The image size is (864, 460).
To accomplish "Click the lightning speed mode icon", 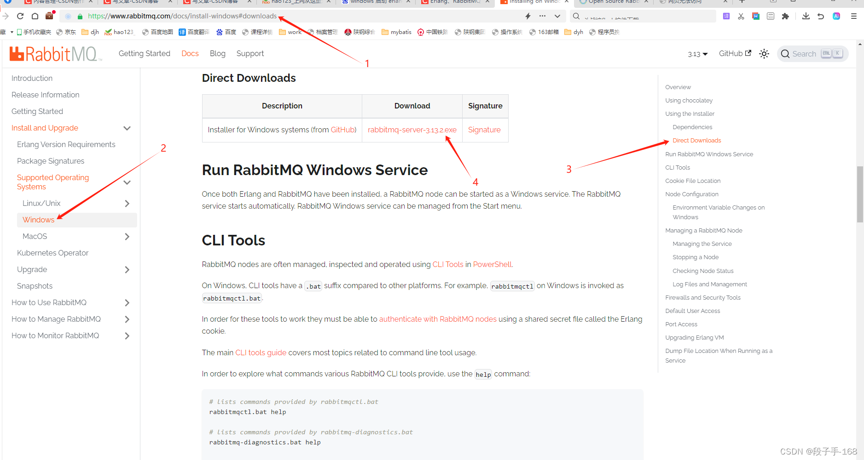I will (528, 16).
